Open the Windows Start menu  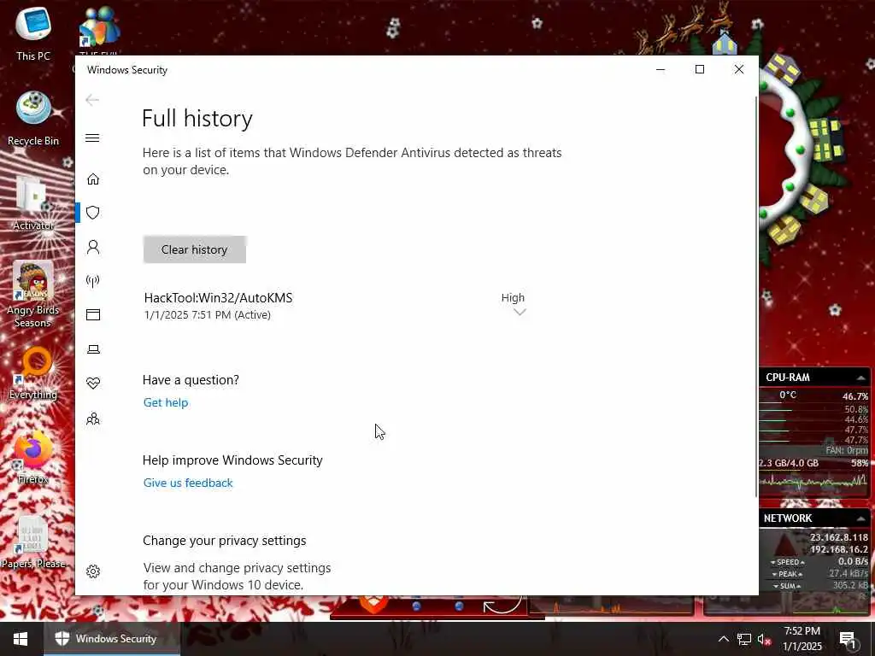coord(21,639)
